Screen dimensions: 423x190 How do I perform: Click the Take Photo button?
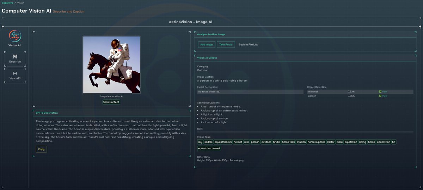(226, 45)
